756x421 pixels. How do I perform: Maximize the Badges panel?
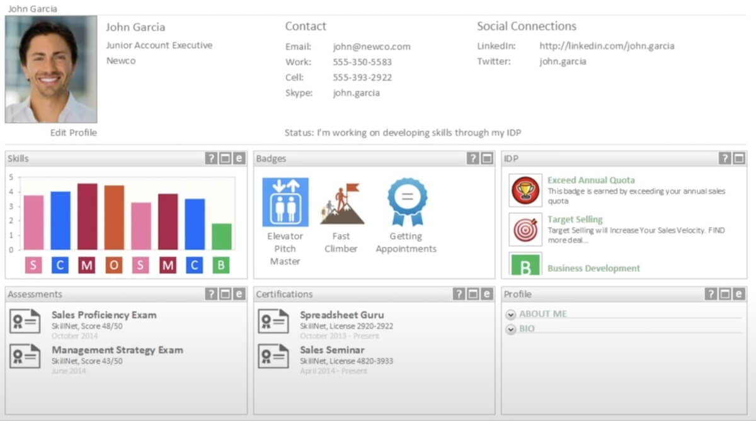coord(487,159)
